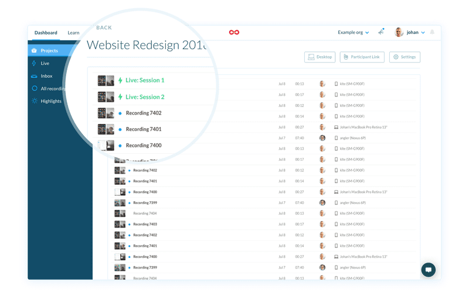Open the Projects sidebar icon
This screenshot has width=469, height=293.
tap(35, 51)
